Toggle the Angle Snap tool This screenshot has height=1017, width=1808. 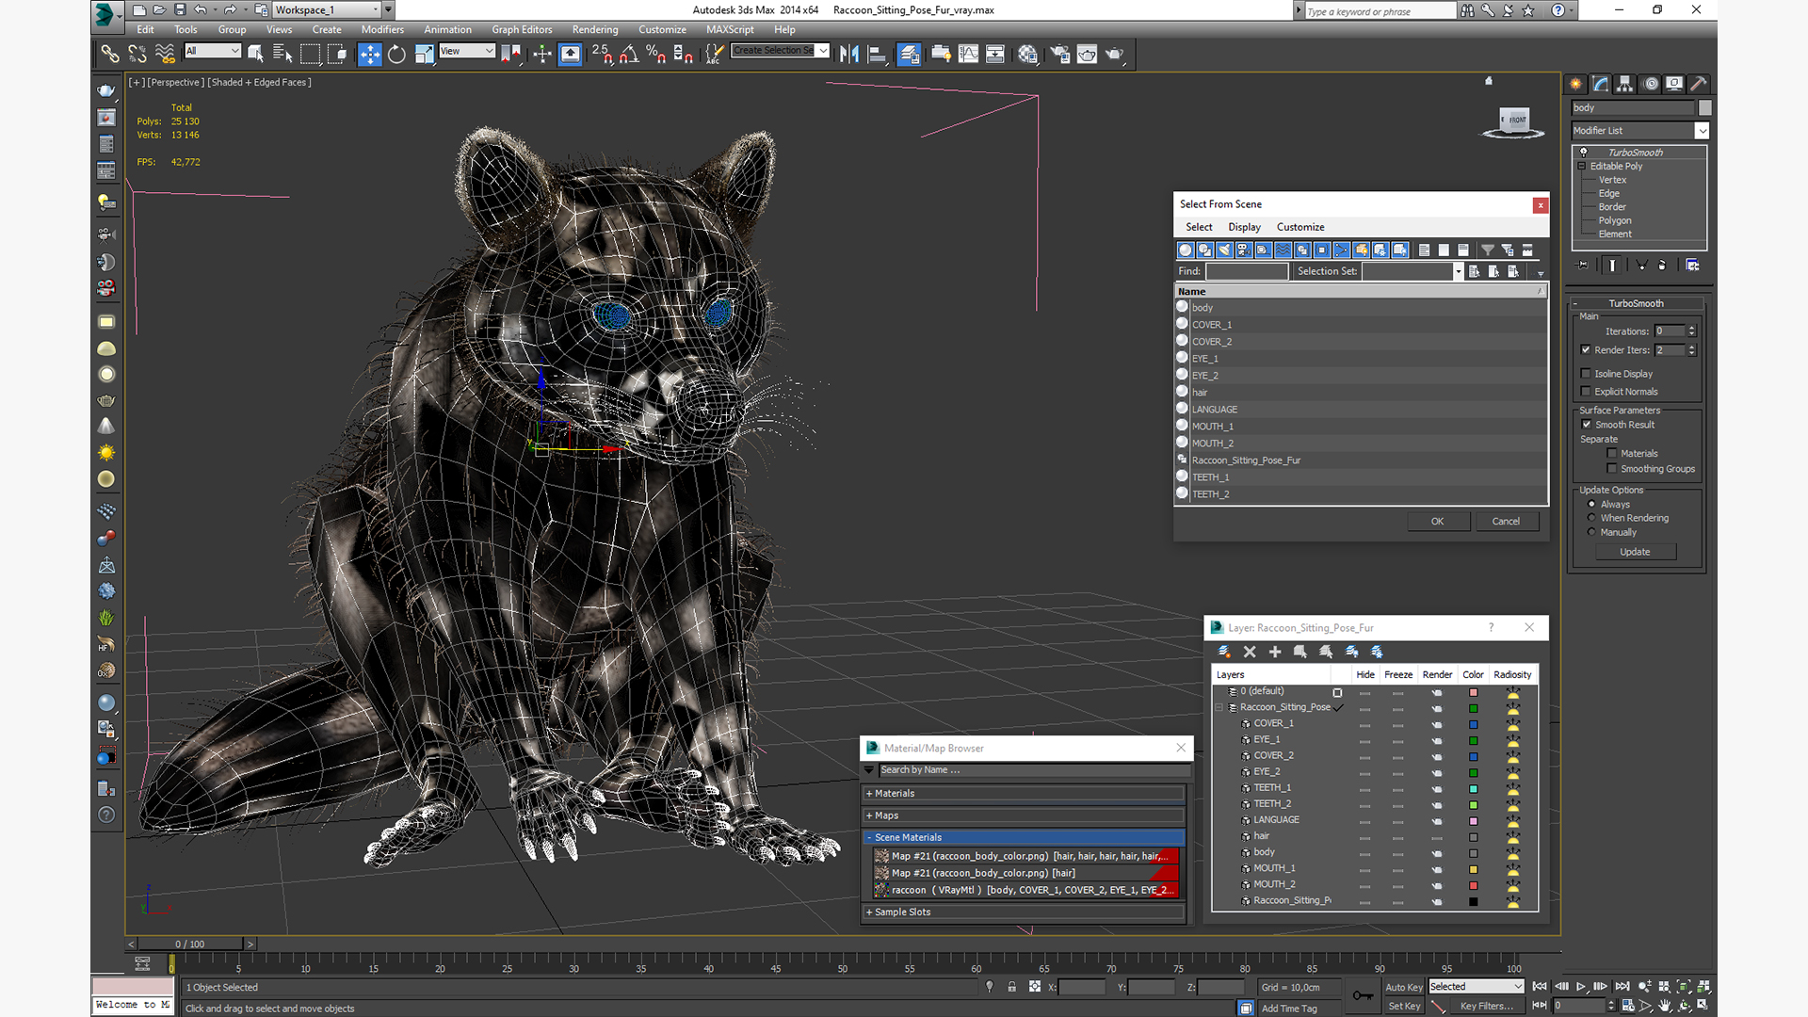pyautogui.click(x=629, y=54)
